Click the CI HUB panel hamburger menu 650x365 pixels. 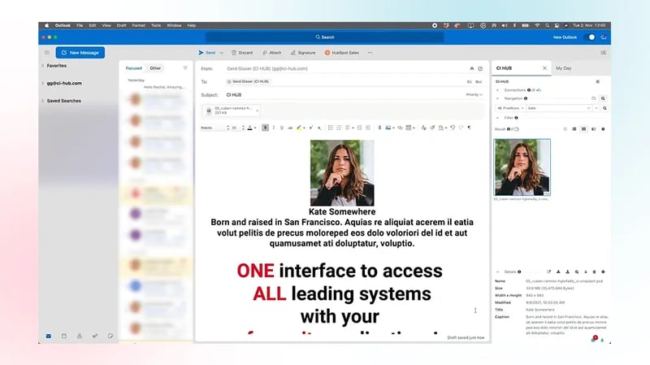tap(597, 81)
